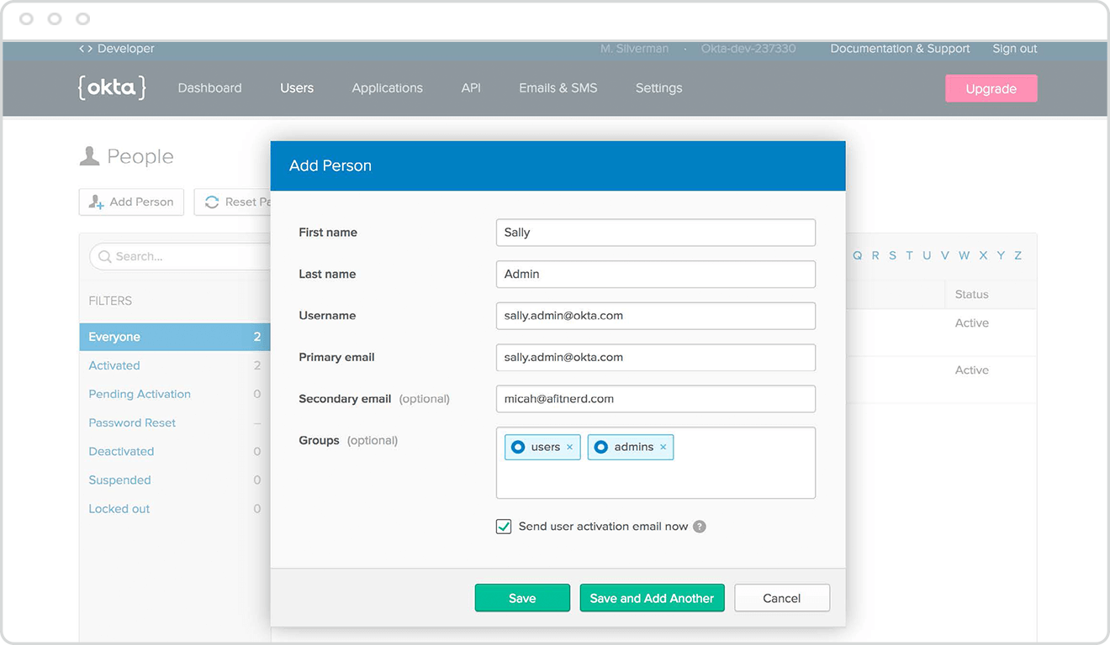Screen dimensions: 1110x645
Task: Click Save and Add Another
Action: (x=652, y=598)
